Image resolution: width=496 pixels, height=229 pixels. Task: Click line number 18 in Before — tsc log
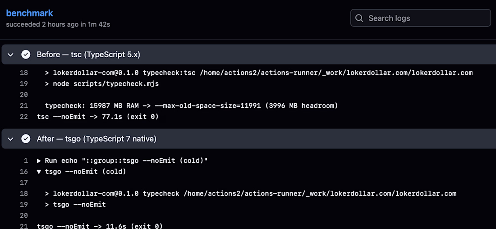click(24, 73)
